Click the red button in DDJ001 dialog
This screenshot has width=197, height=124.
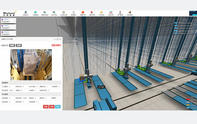(x=46, y=107)
